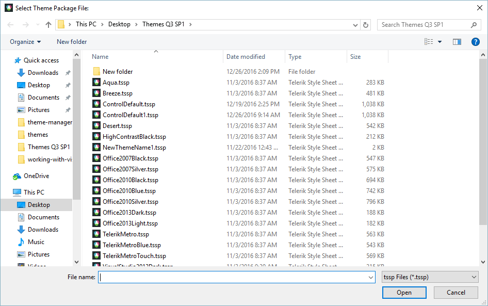488x306 pixels.
Task: Click the back navigation arrow
Action: pos(10,24)
